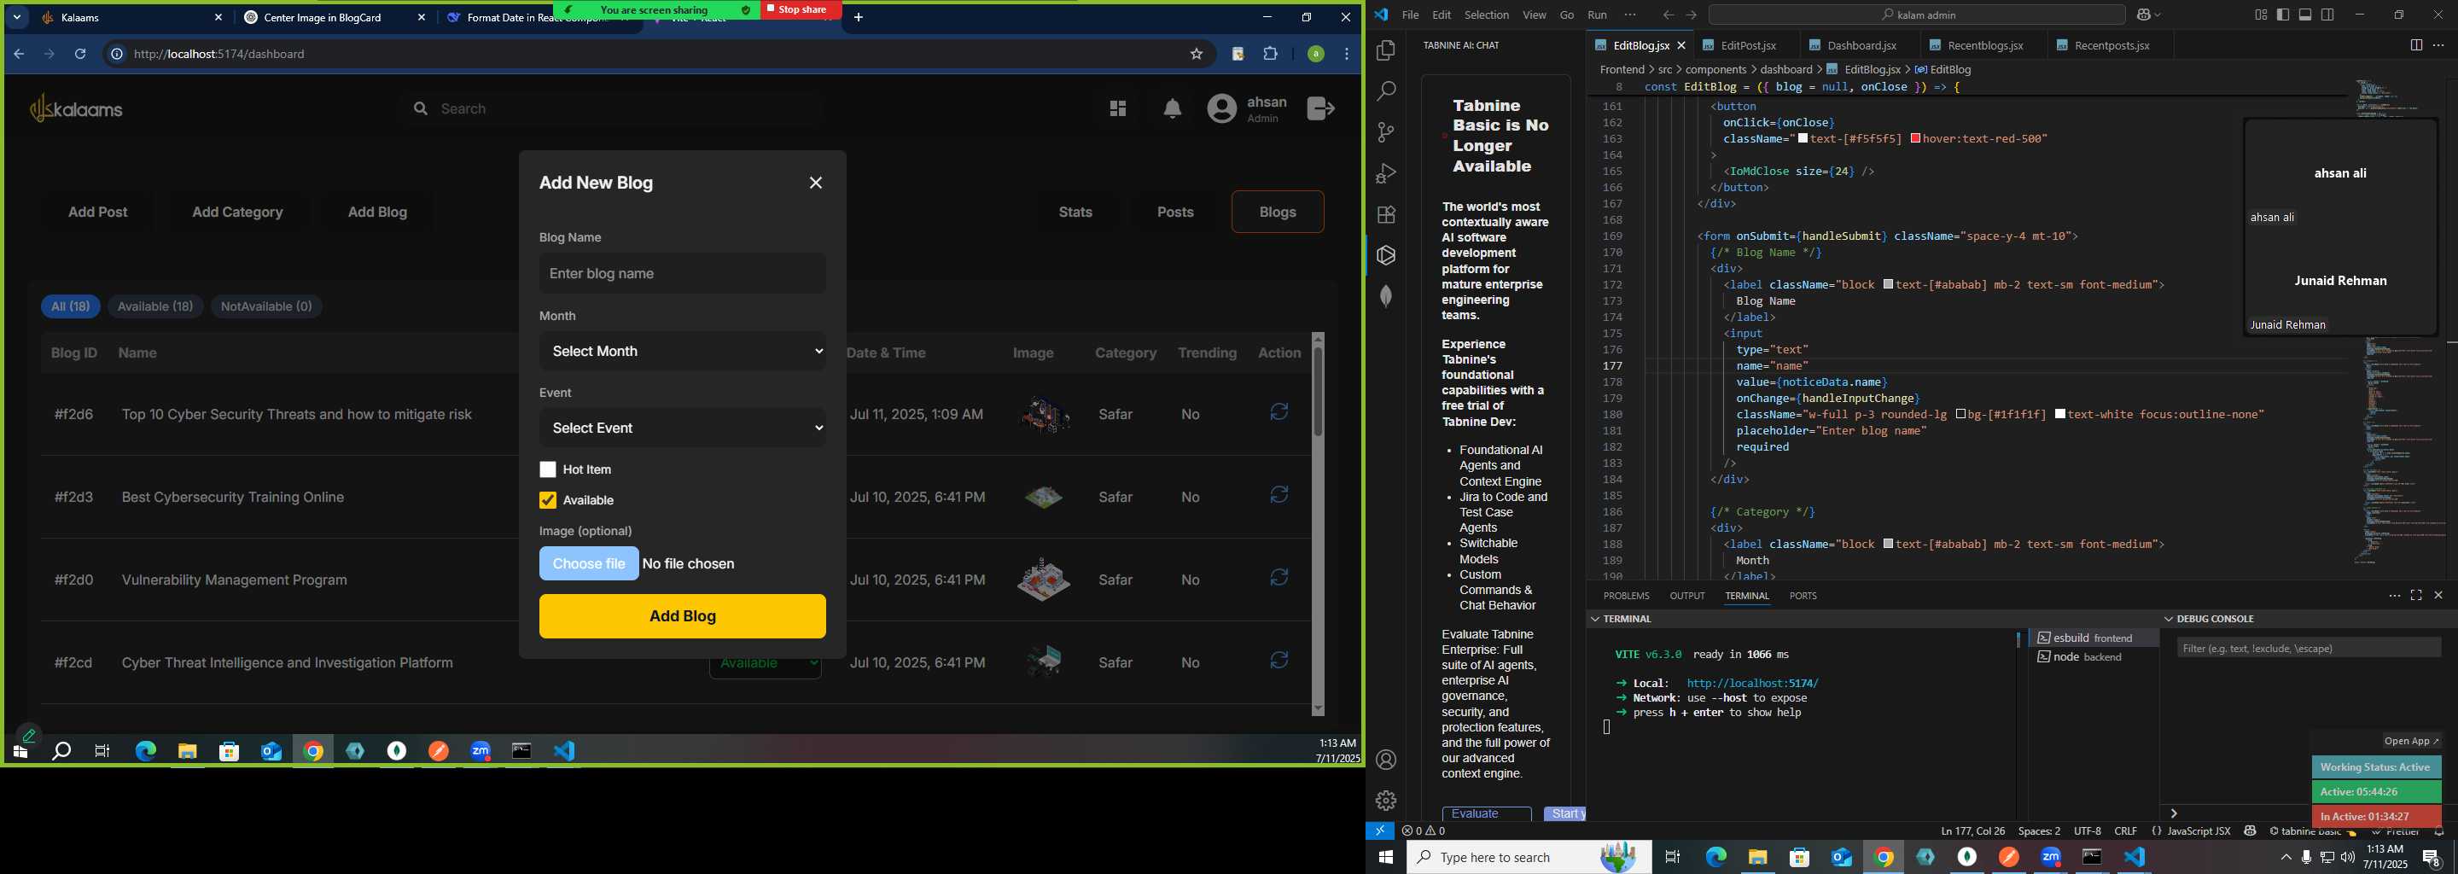Toggle the Hot Item checkbox

pos(548,469)
